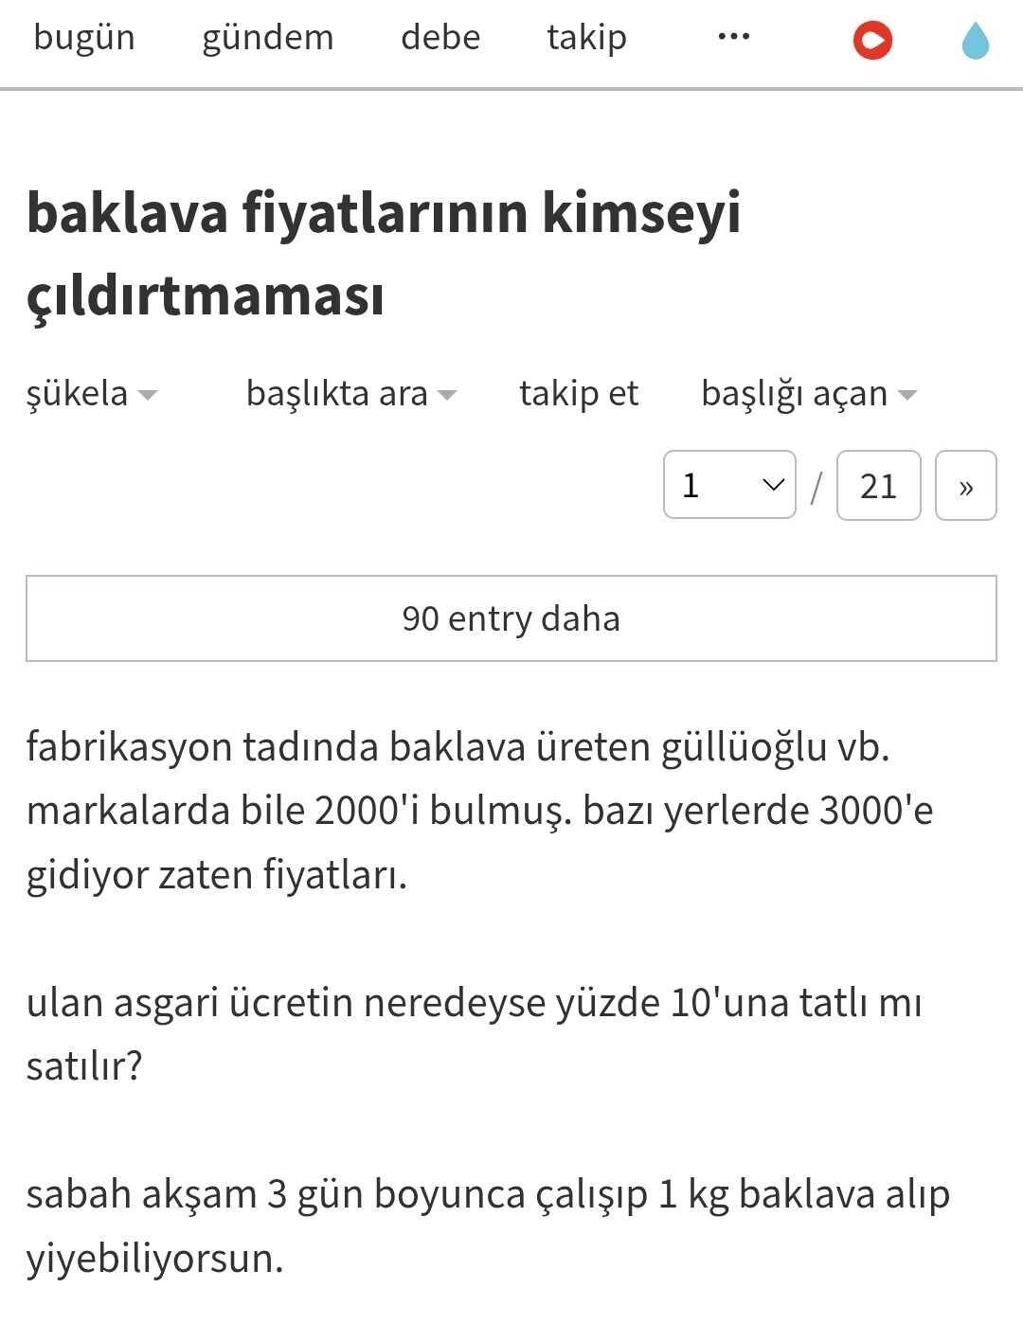The height and width of the screenshot is (1324, 1023).
Task: Click the current page number 1
Action: pyautogui.click(x=692, y=485)
